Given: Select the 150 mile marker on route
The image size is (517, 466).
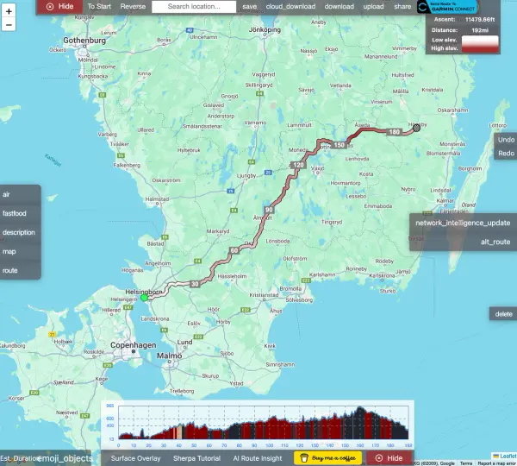Looking at the screenshot, I should [x=339, y=145].
